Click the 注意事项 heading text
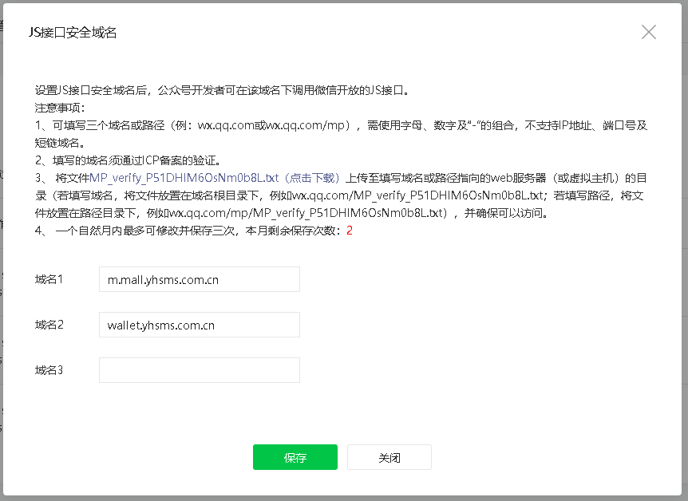 (60, 108)
